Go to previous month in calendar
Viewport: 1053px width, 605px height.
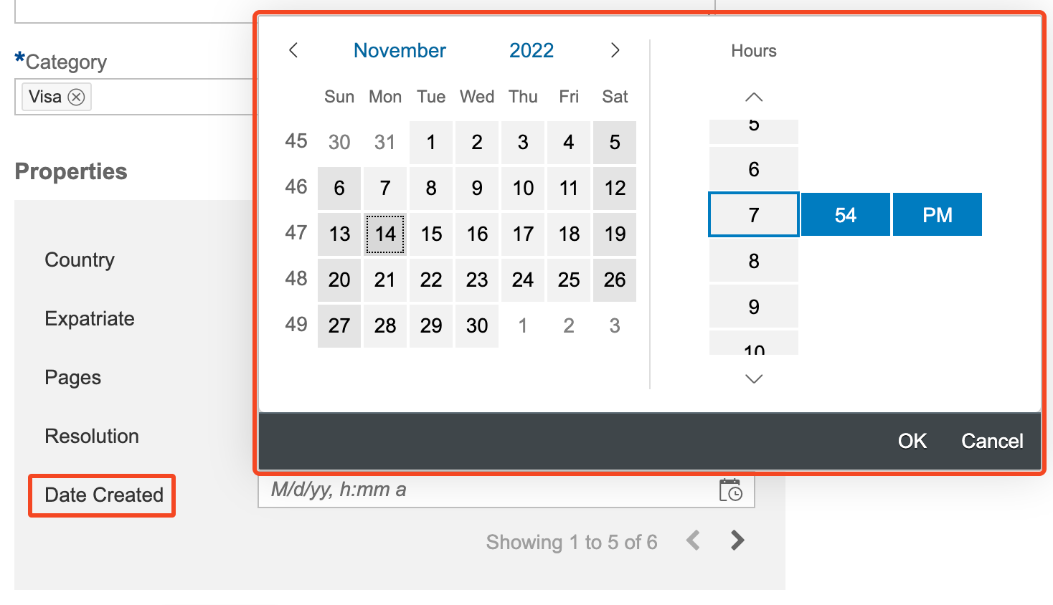coord(293,50)
